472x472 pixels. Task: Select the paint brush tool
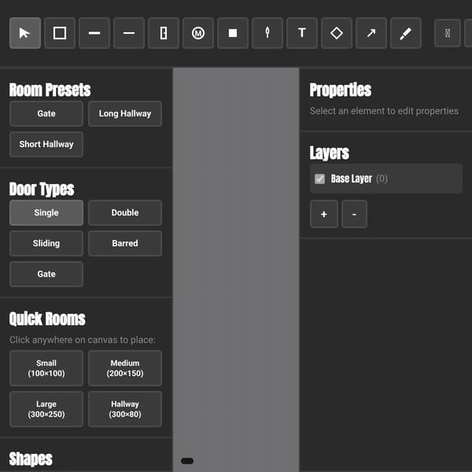[x=406, y=33]
